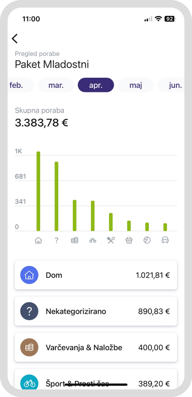
Task: Switch to the mar. month tab
Action: click(x=56, y=85)
